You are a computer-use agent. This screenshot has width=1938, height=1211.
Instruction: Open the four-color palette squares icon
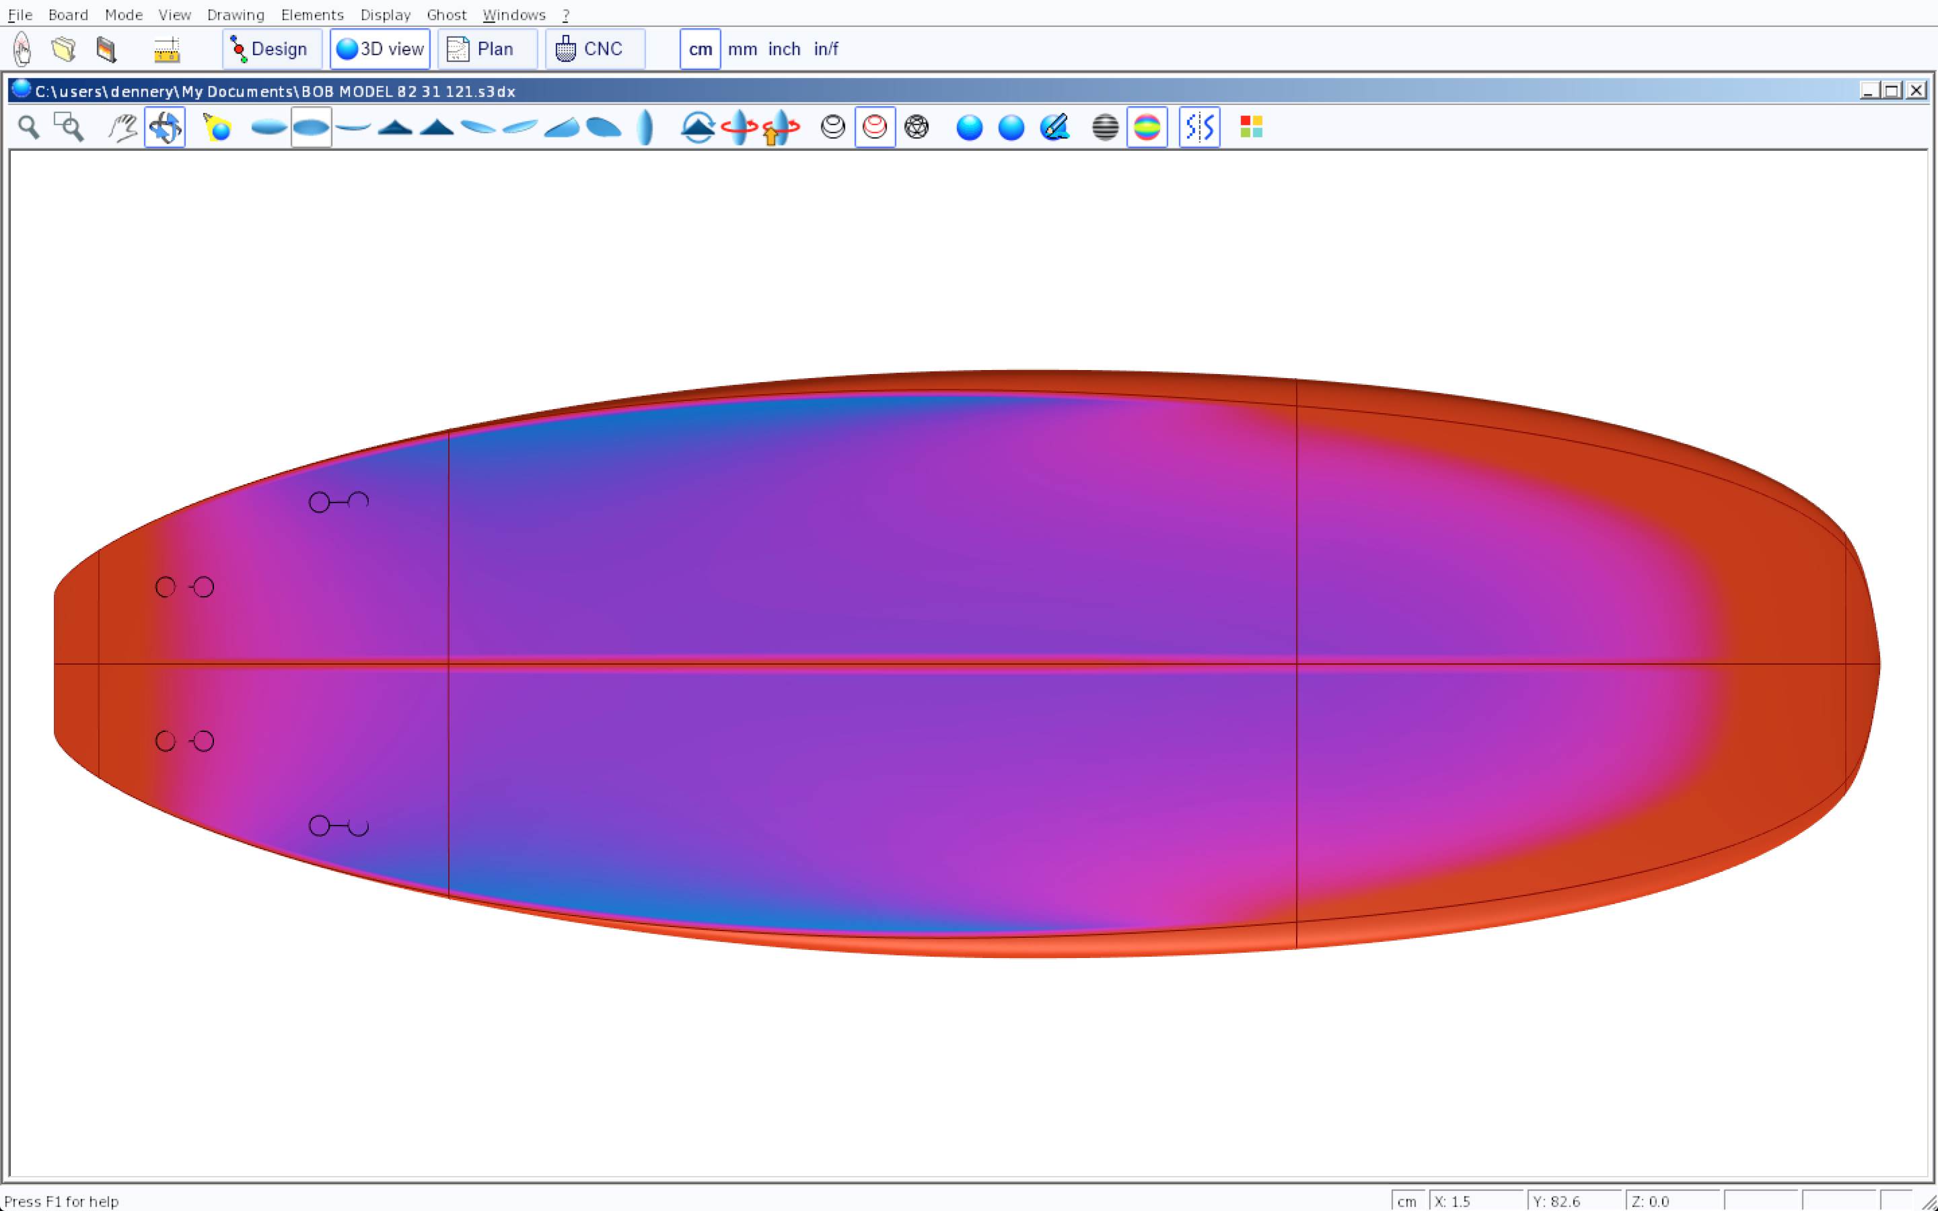[x=1251, y=127]
